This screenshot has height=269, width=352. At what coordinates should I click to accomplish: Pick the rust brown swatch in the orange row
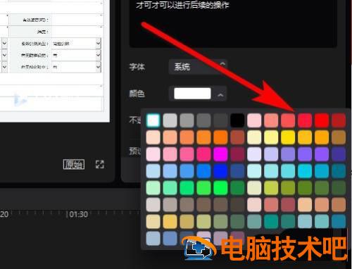(x=237, y=137)
